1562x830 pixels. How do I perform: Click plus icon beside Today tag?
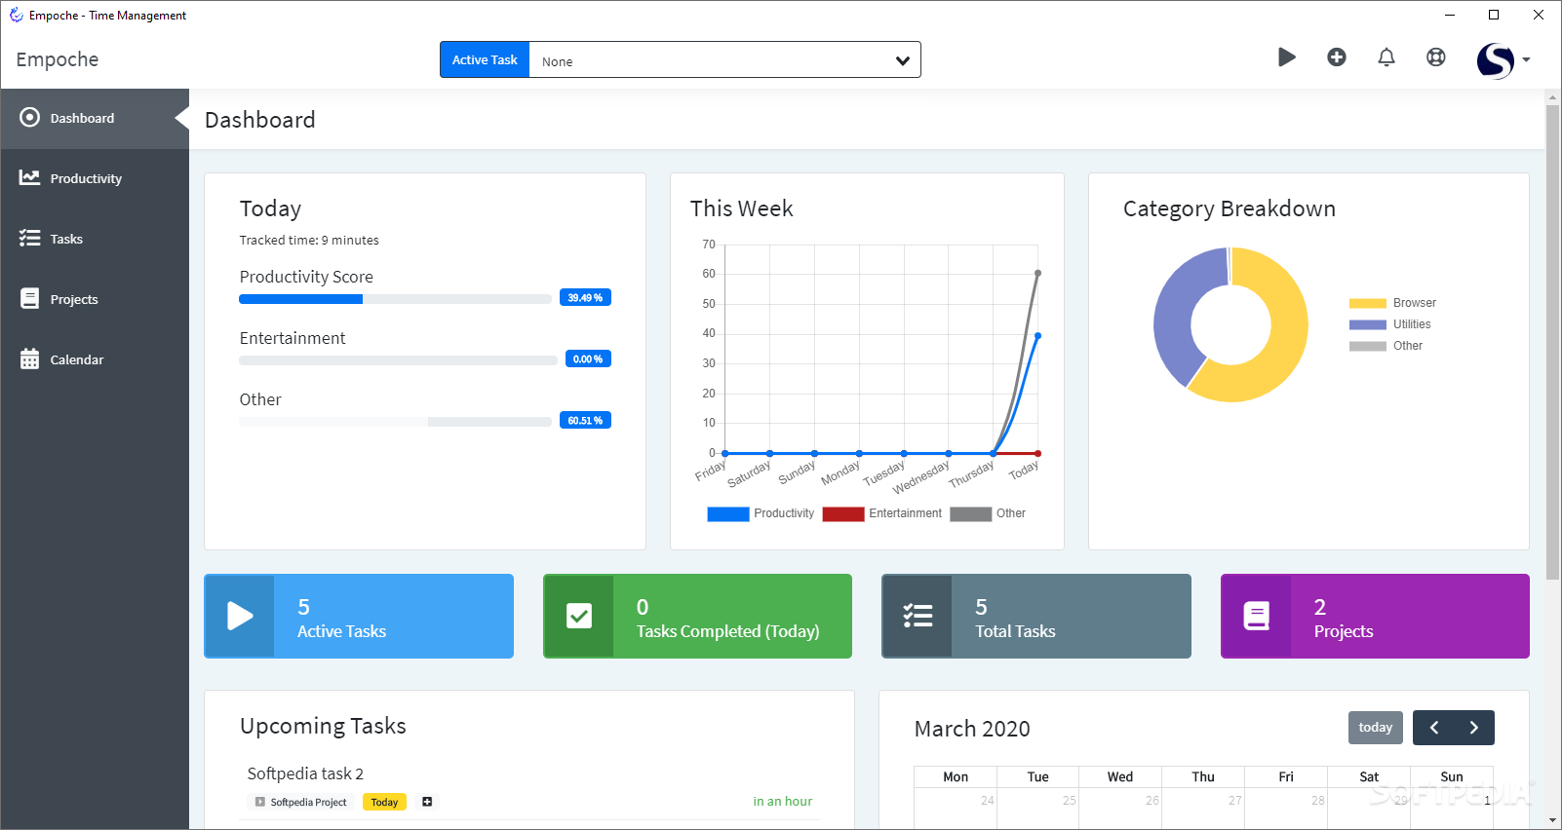point(427,802)
